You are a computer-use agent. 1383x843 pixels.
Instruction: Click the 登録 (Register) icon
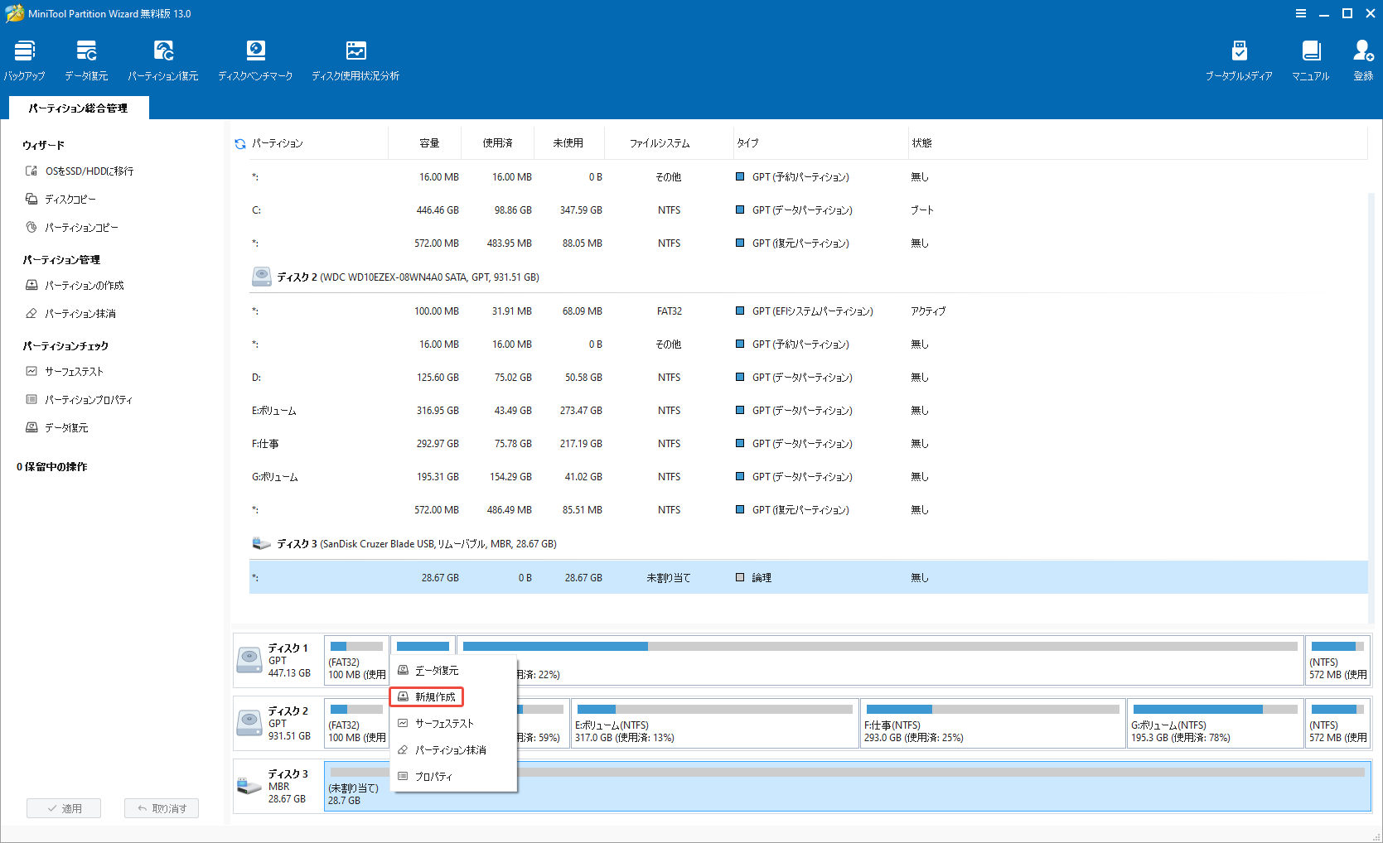tap(1362, 58)
